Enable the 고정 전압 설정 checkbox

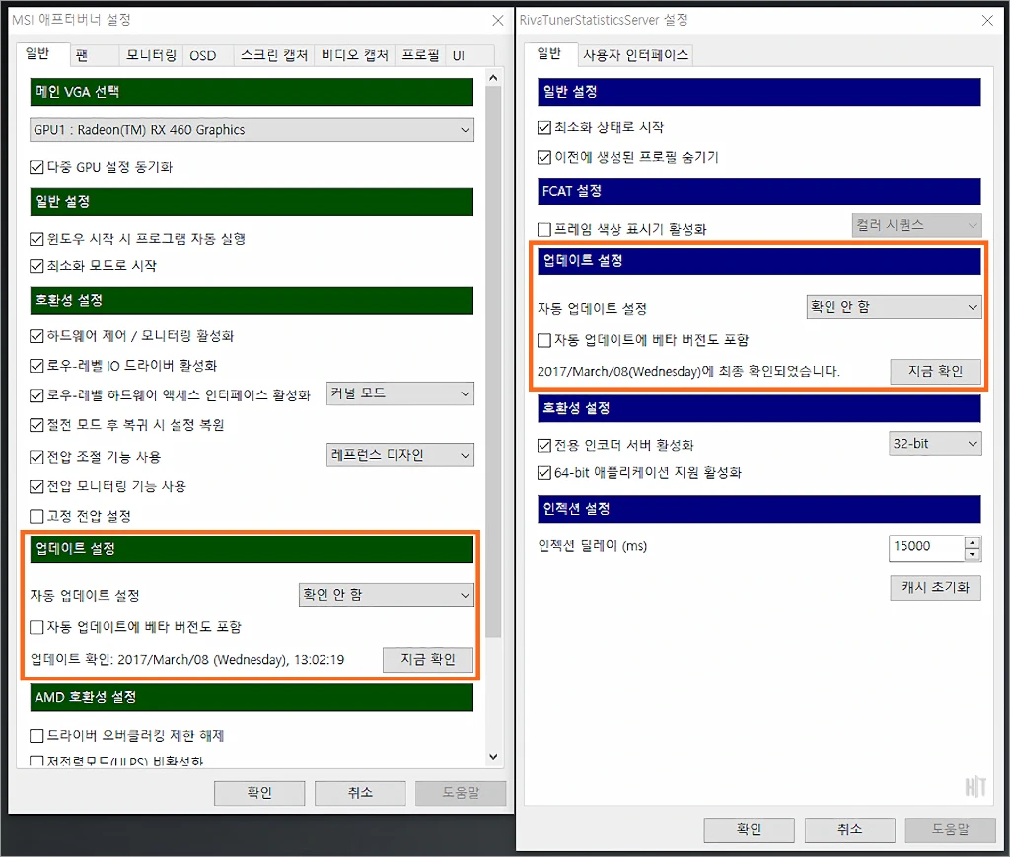[x=36, y=516]
